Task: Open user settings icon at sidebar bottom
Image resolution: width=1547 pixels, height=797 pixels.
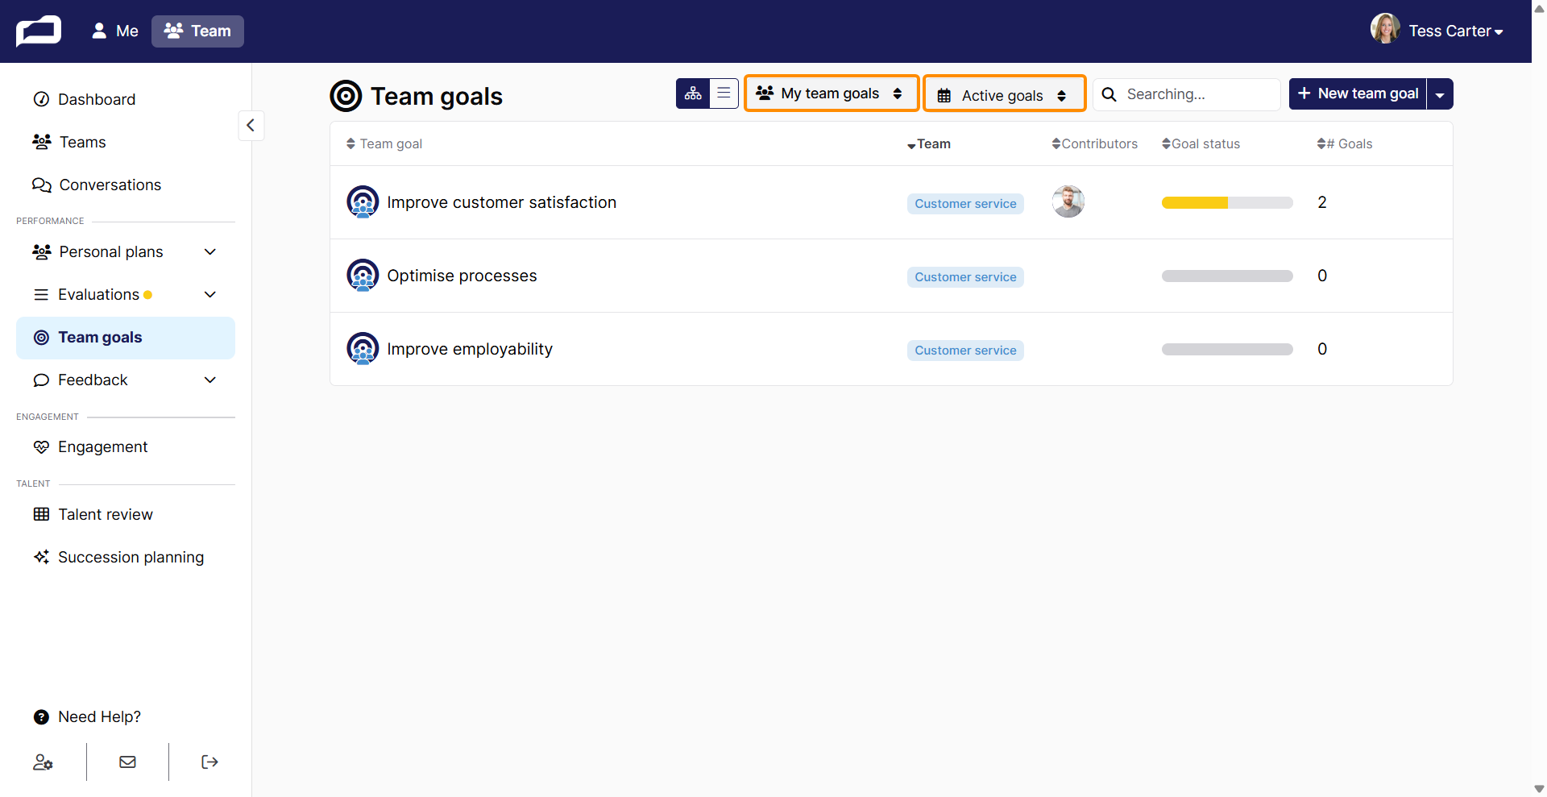Action: click(43, 762)
